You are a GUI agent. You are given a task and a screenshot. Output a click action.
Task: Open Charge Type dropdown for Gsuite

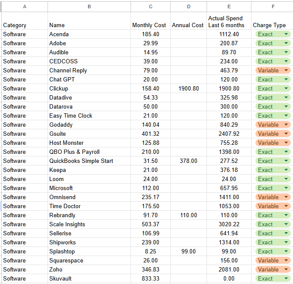pos(273,134)
